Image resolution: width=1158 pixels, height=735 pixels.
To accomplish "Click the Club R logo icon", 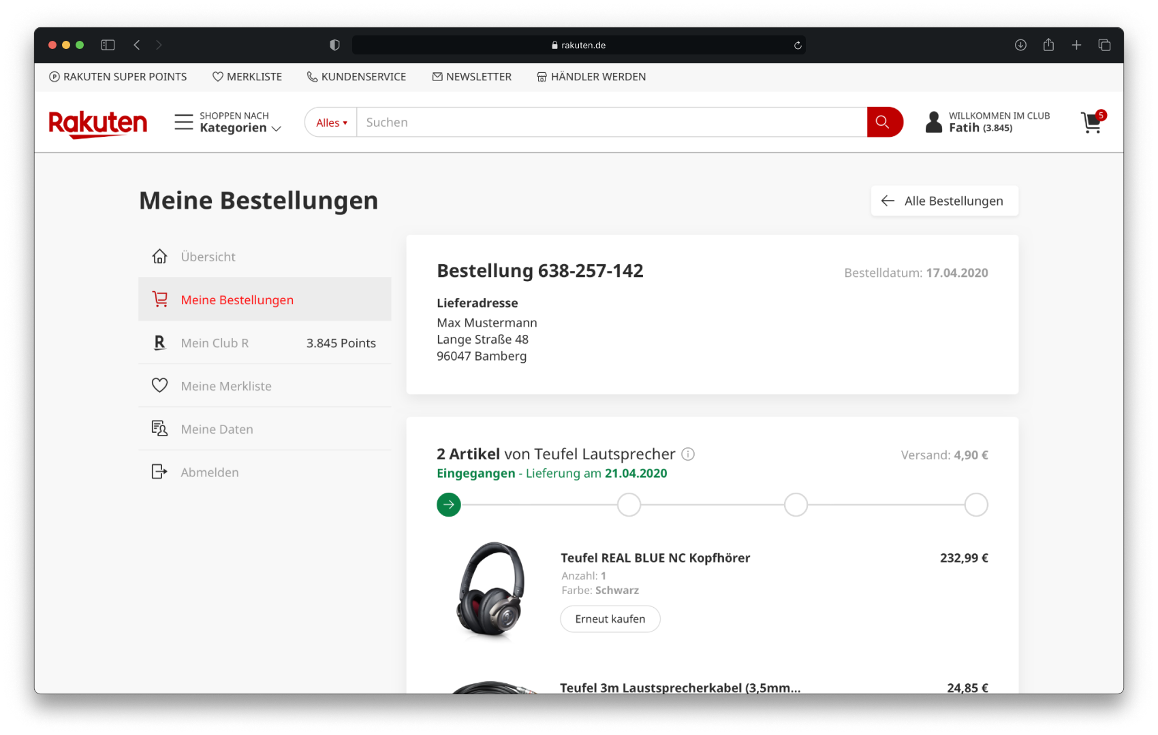I will pyautogui.click(x=159, y=343).
